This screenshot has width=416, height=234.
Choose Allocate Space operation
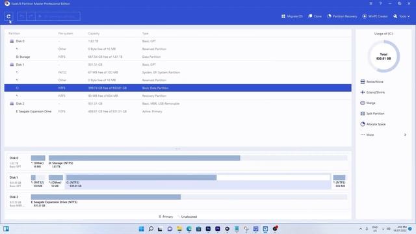[373, 124]
